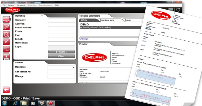Collapse the Workshop panel using its small icon

[42, 16]
